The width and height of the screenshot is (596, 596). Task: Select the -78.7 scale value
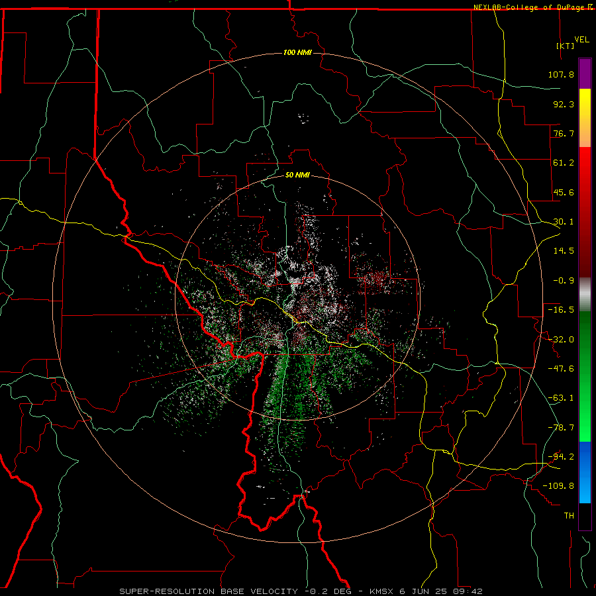[x=561, y=428]
